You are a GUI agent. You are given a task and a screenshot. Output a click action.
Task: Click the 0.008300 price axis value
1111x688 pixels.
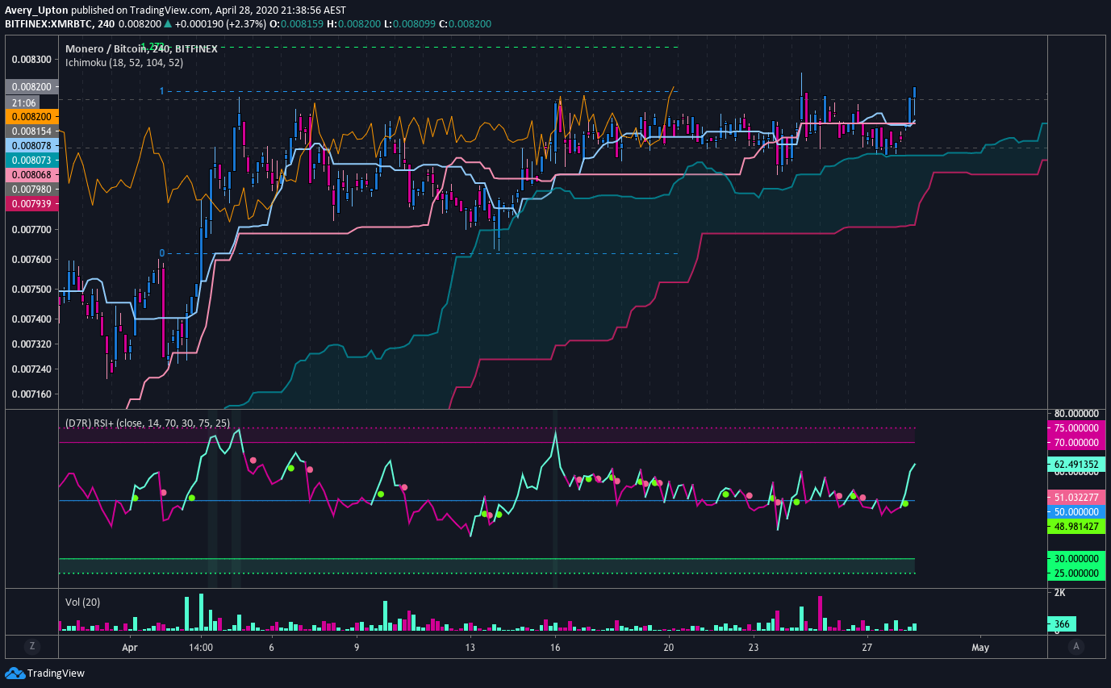pos(31,59)
